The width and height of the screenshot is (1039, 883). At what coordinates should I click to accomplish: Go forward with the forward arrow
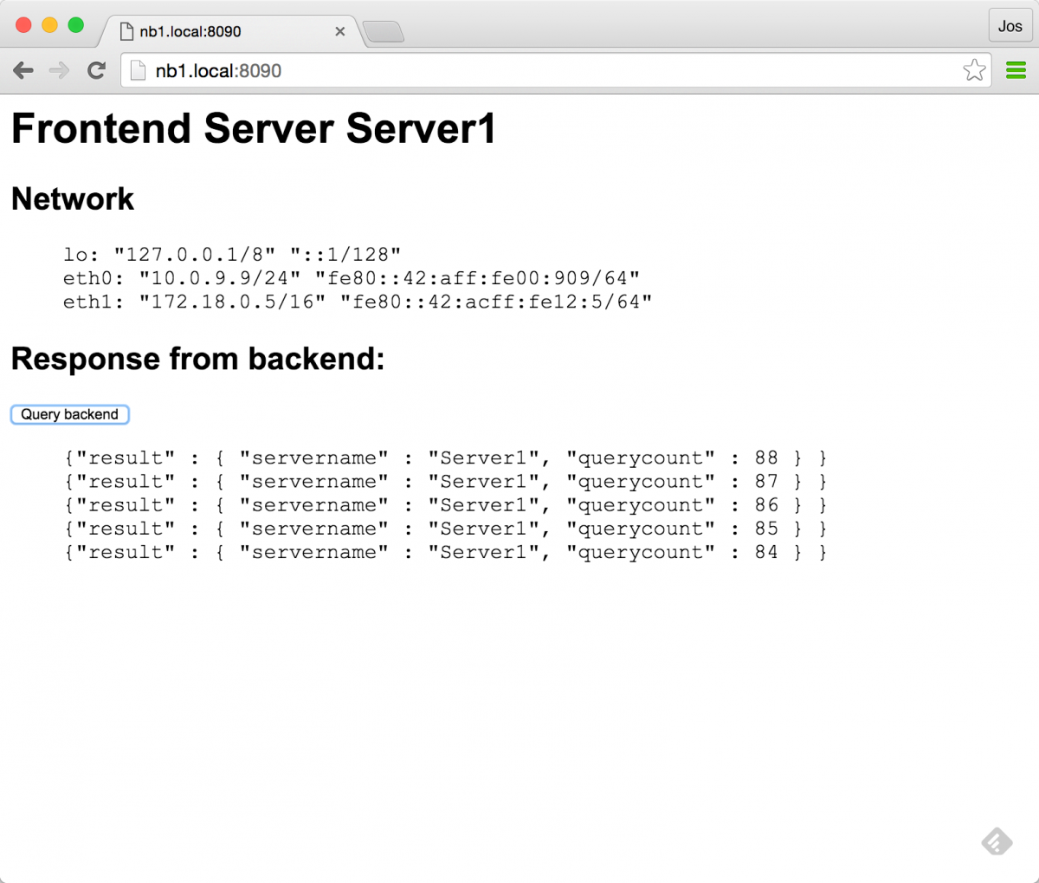(59, 70)
